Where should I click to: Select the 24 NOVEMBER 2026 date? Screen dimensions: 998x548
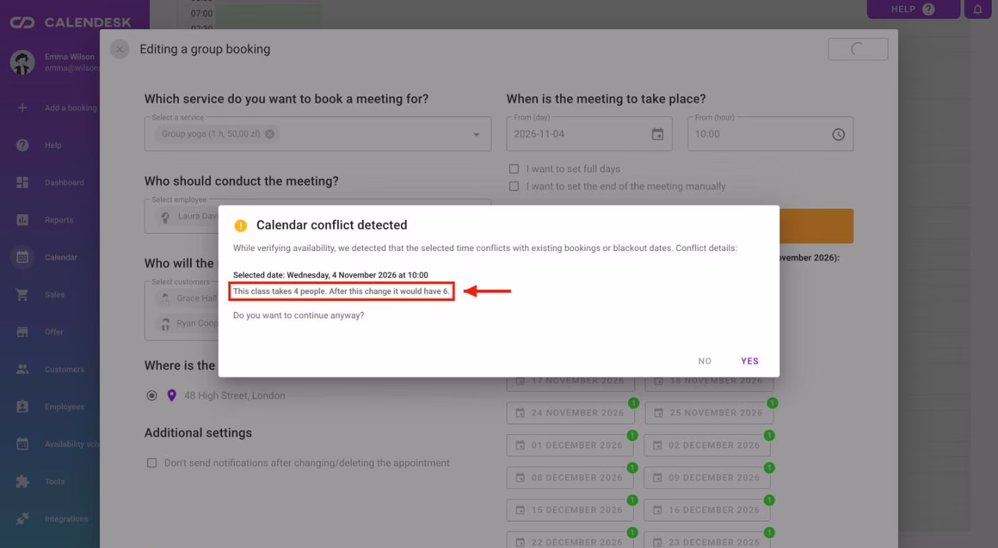pyautogui.click(x=570, y=412)
